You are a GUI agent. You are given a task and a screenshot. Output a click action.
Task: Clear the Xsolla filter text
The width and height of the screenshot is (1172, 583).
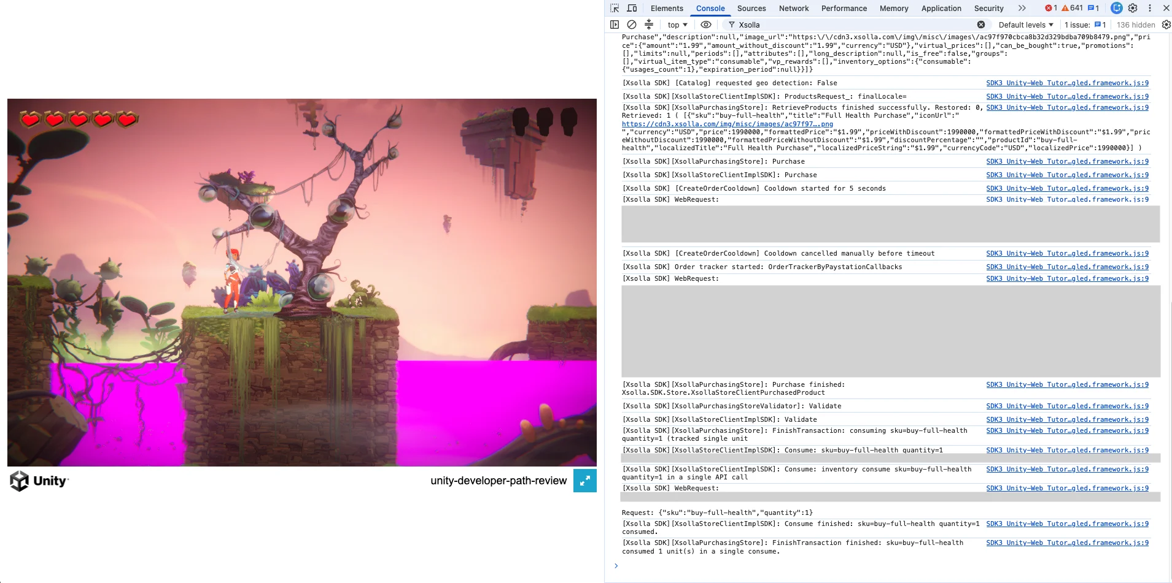point(981,25)
